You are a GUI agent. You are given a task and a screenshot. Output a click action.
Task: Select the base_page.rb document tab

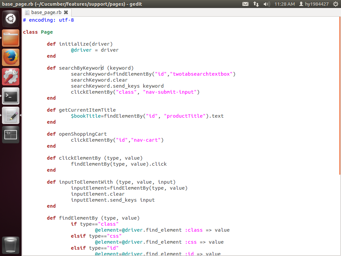tap(46, 12)
